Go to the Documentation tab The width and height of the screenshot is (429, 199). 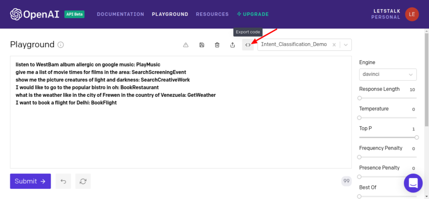point(121,14)
